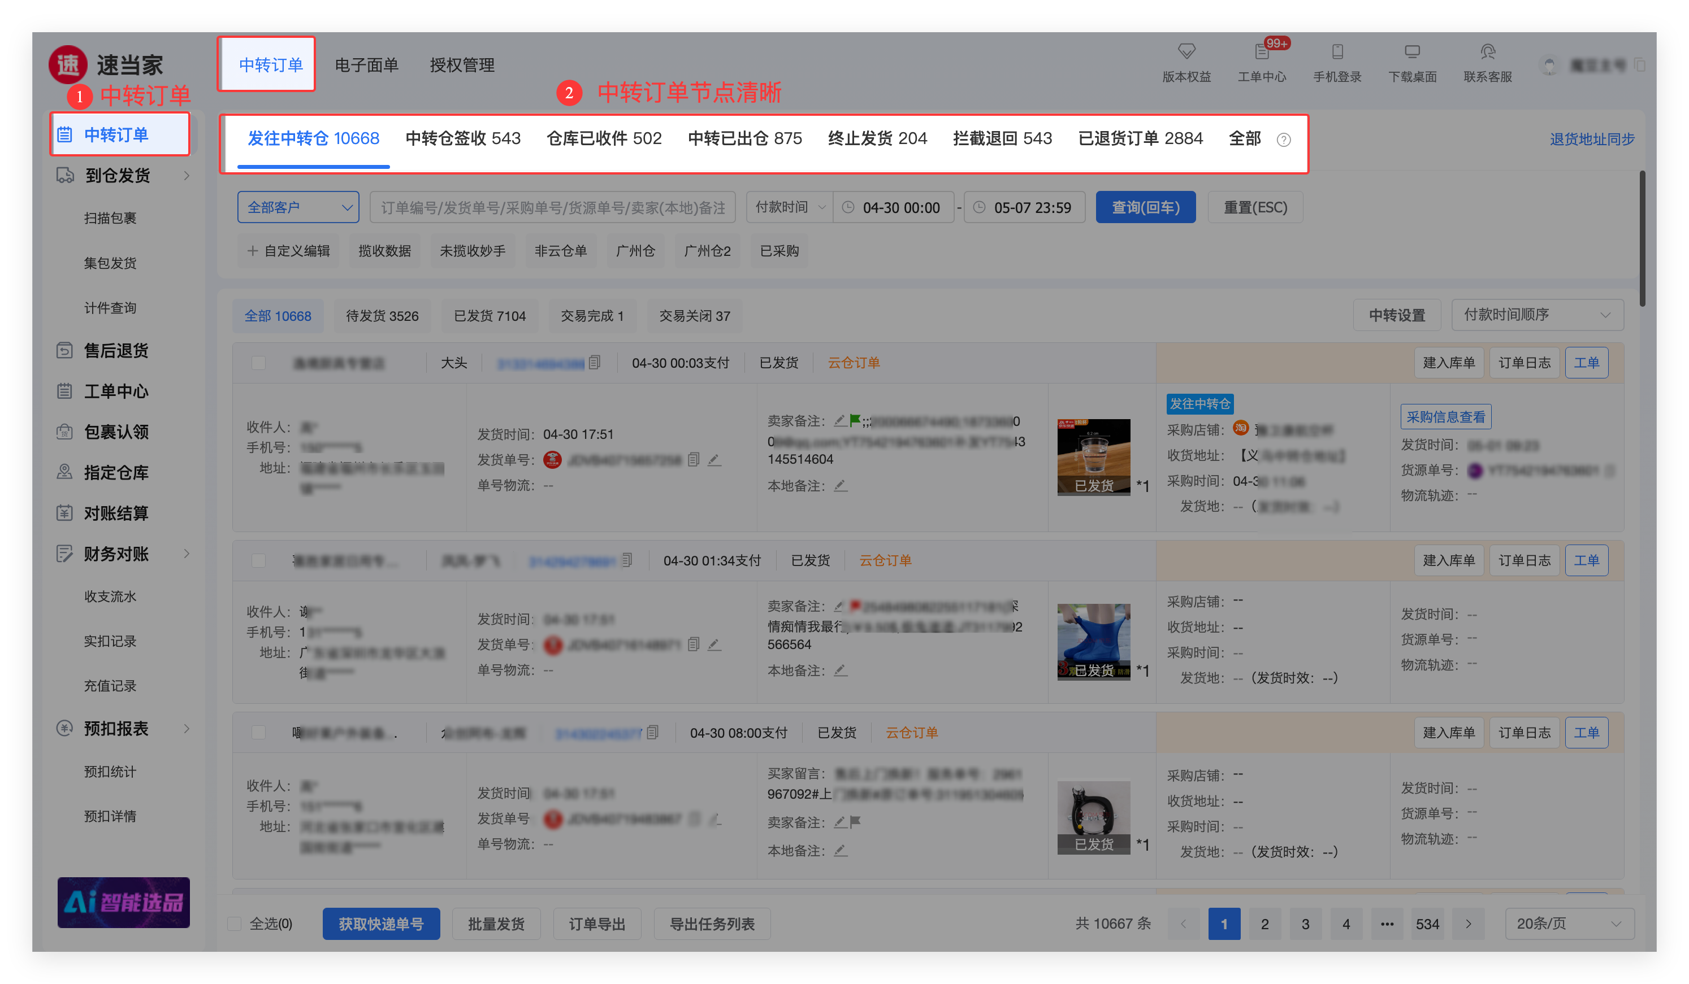Select the 中转仓签收 543 tab
Viewport: 1689px width, 984px height.
[462, 138]
